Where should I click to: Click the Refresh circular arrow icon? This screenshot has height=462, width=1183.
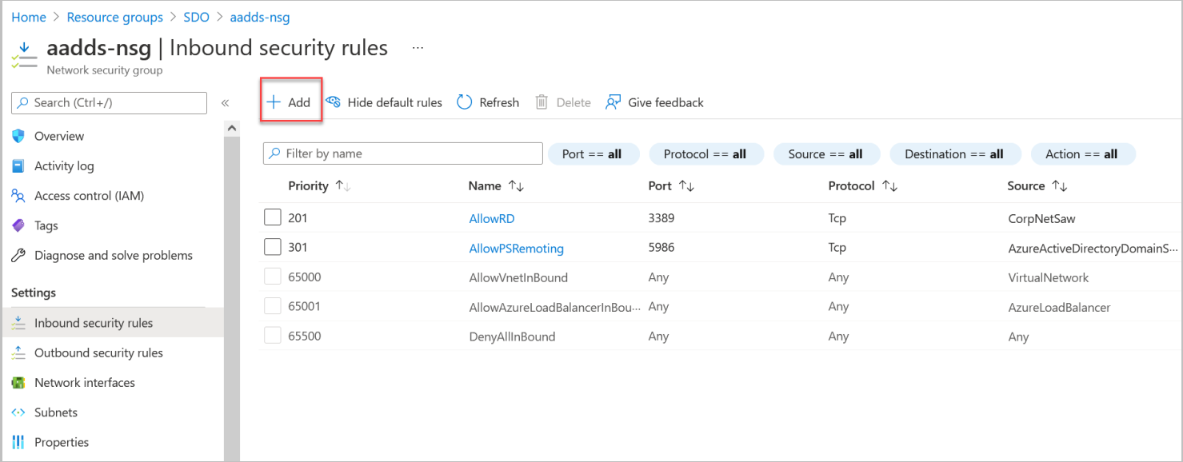(x=464, y=102)
